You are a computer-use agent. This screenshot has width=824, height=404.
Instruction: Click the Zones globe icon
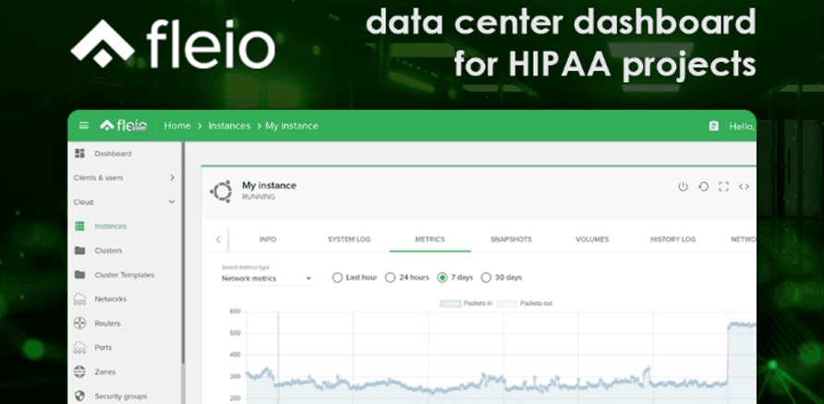point(79,372)
